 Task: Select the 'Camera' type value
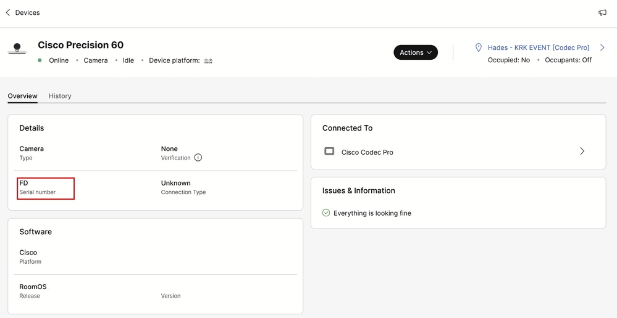(31, 149)
